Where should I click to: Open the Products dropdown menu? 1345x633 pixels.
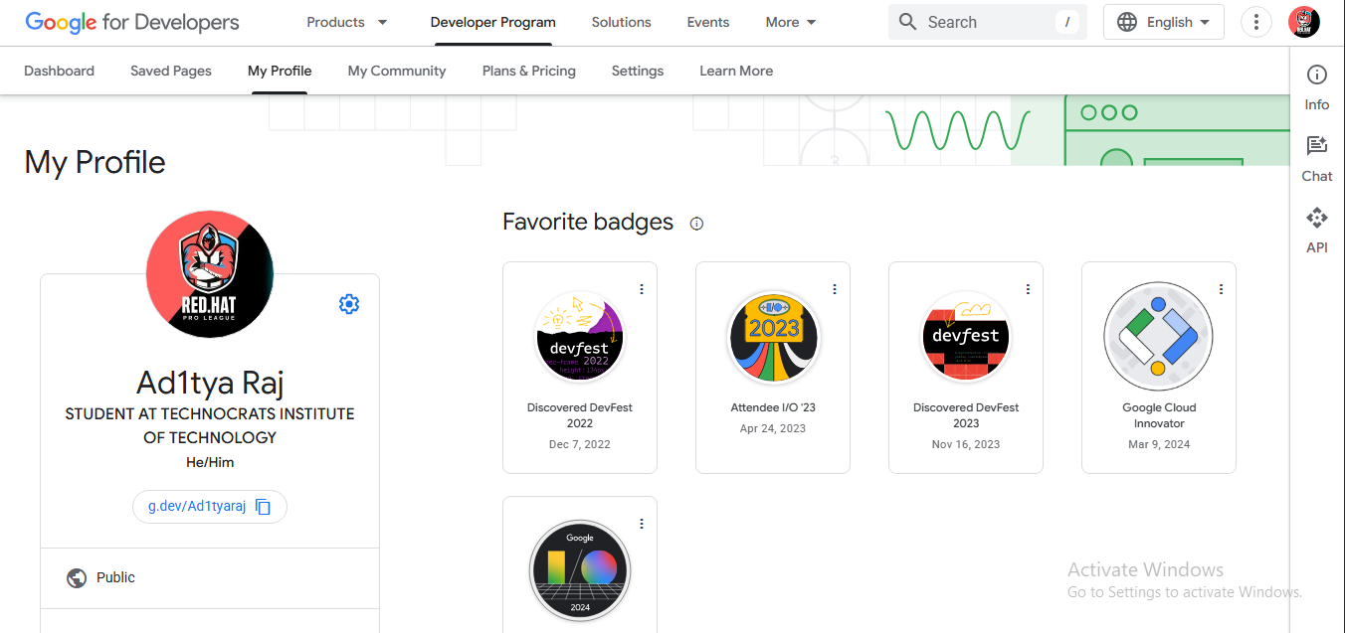pyautogui.click(x=347, y=22)
